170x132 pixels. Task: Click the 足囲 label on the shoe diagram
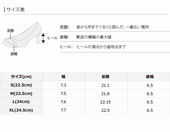[x=10, y=31]
